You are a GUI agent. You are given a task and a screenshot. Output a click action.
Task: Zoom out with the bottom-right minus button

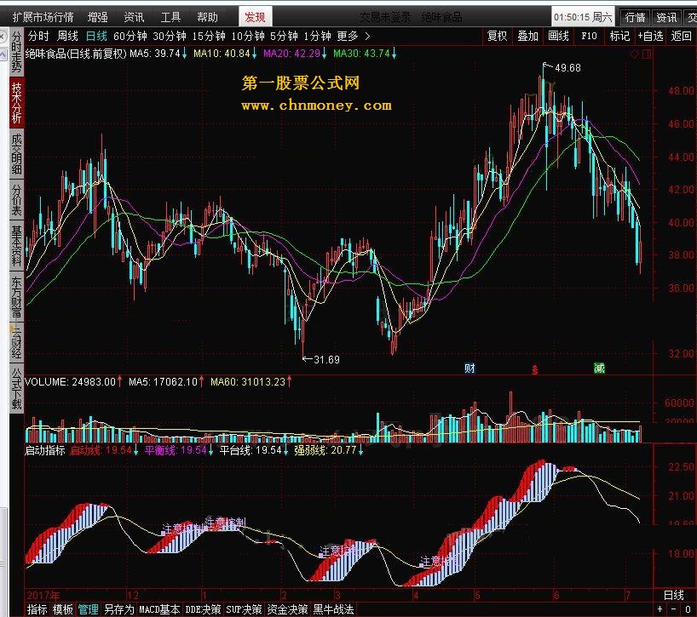click(674, 609)
